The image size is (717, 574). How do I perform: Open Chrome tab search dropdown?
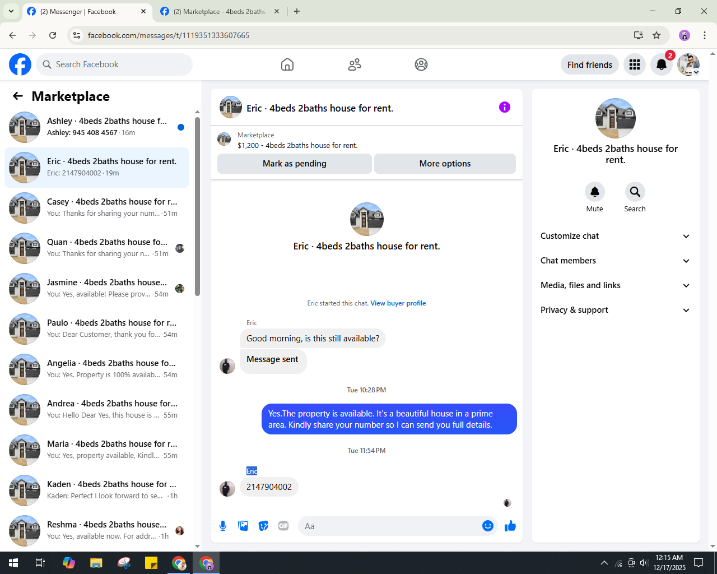11,11
